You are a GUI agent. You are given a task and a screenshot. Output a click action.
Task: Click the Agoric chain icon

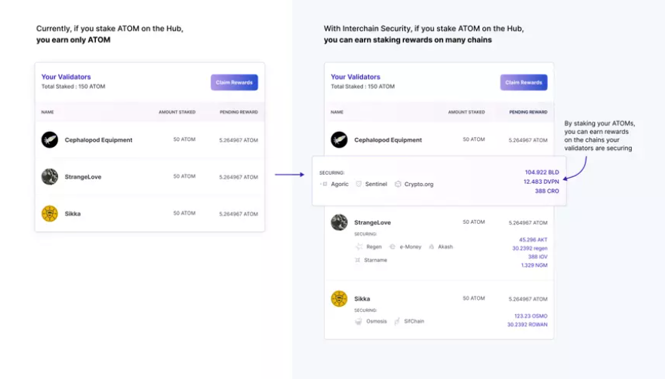tap(324, 184)
